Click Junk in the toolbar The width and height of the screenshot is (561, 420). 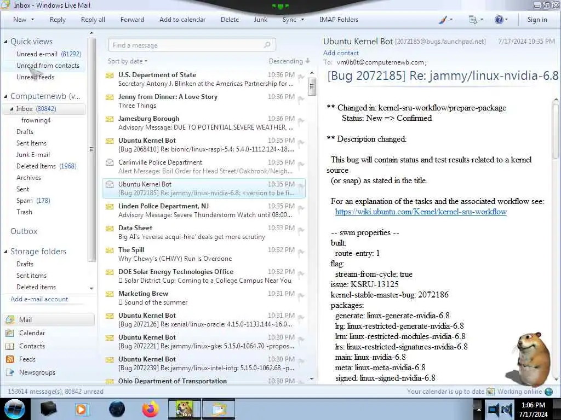tap(260, 20)
